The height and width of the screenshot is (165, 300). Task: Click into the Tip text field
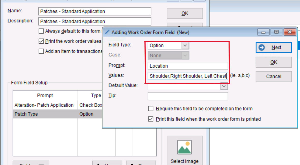pyautogui.click(x=188, y=96)
